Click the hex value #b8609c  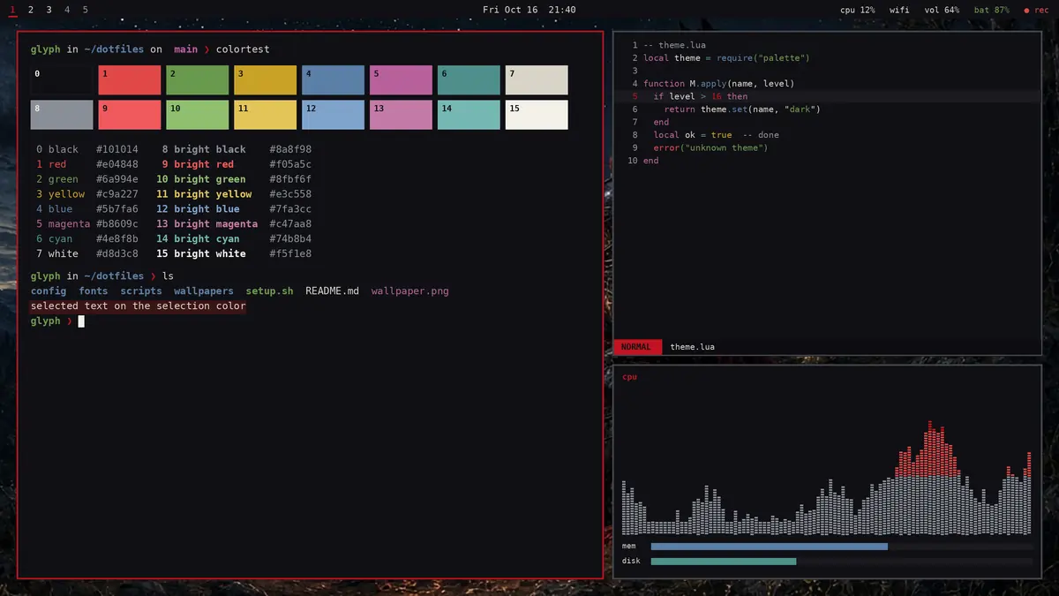117,224
